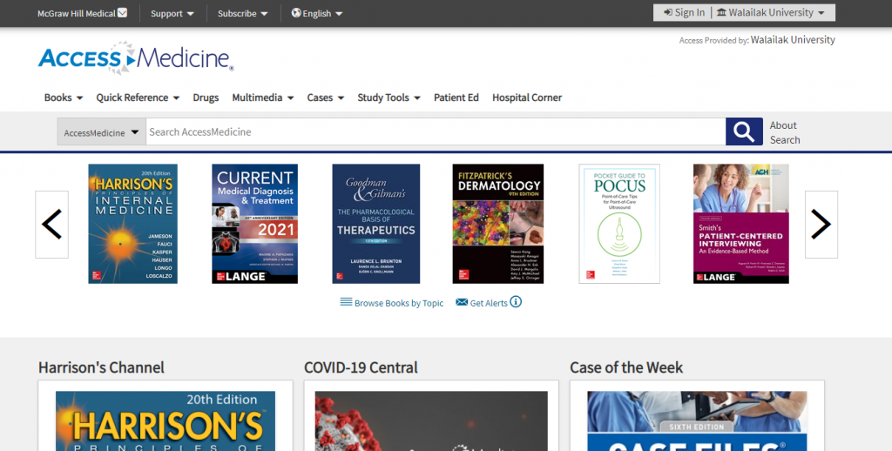Expand the Multimedia menu
The image size is (892, 451).
pos(263,98)
